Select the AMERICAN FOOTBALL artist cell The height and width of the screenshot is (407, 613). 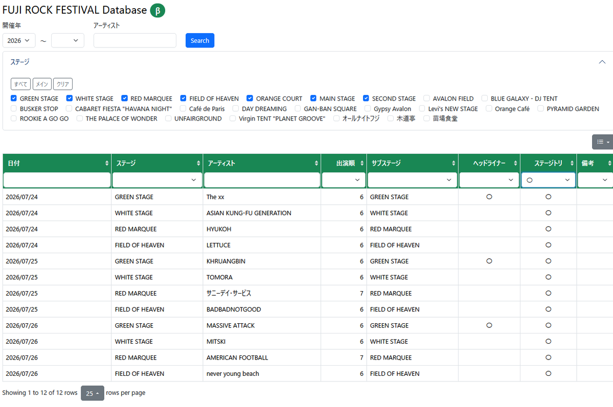tap(262, 357)
